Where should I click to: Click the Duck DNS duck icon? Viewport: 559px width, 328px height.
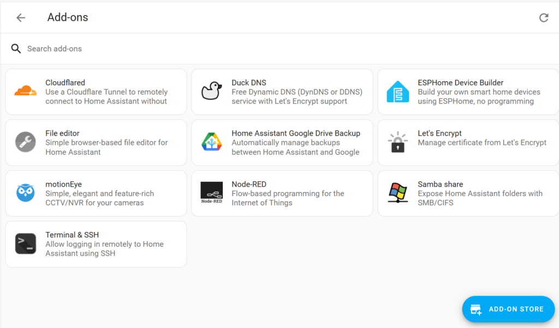(x=211, y=91)
